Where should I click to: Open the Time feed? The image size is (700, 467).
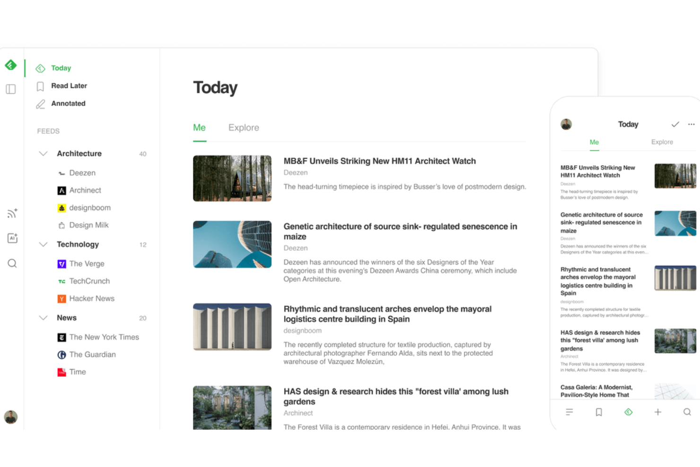[78, 372]
